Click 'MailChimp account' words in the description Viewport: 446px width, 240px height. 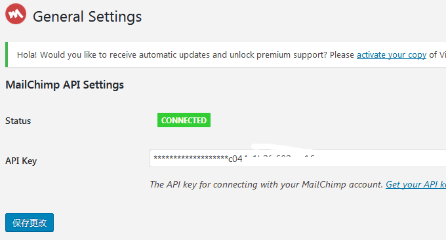pyautogui.click(x=342, y=184)
